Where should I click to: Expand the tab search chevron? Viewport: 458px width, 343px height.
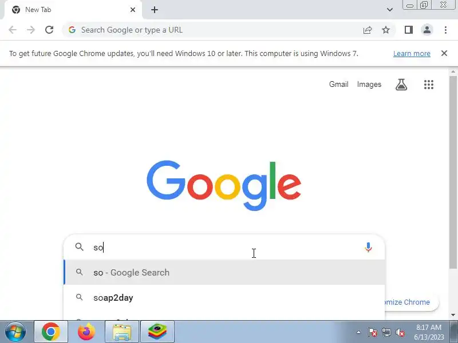390,10
